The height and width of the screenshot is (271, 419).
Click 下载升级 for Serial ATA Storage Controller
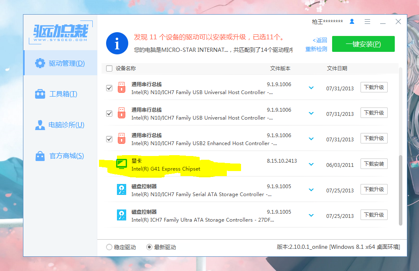click(x=374, y=189)
